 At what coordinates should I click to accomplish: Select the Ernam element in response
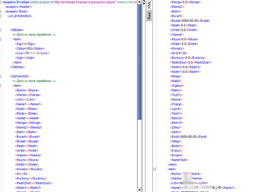tap(177, 155)
